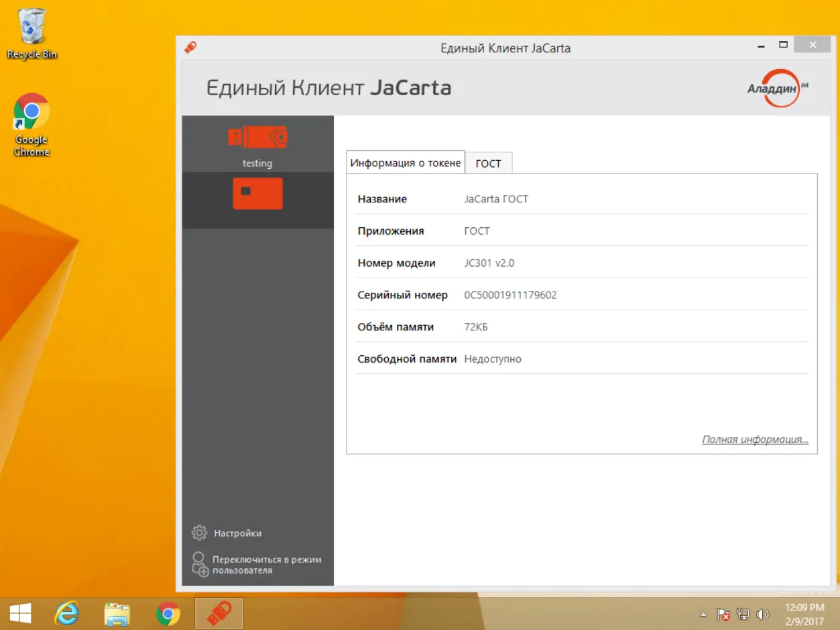
Task: Open Internet Explorer from taskbar
Action: (66, 613)
